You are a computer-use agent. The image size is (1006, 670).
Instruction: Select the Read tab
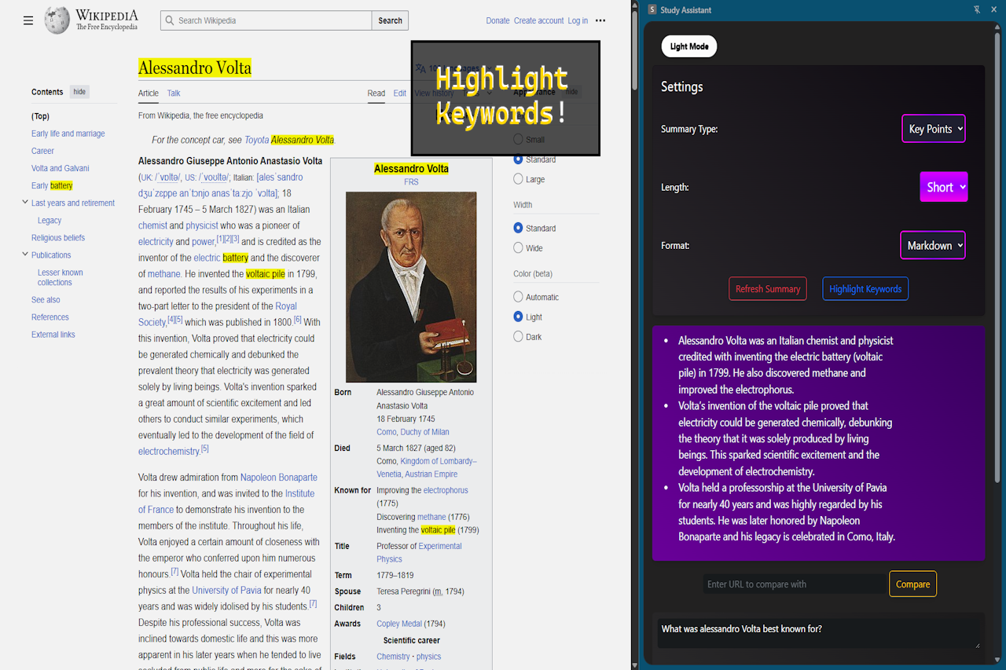pos(376,93)
